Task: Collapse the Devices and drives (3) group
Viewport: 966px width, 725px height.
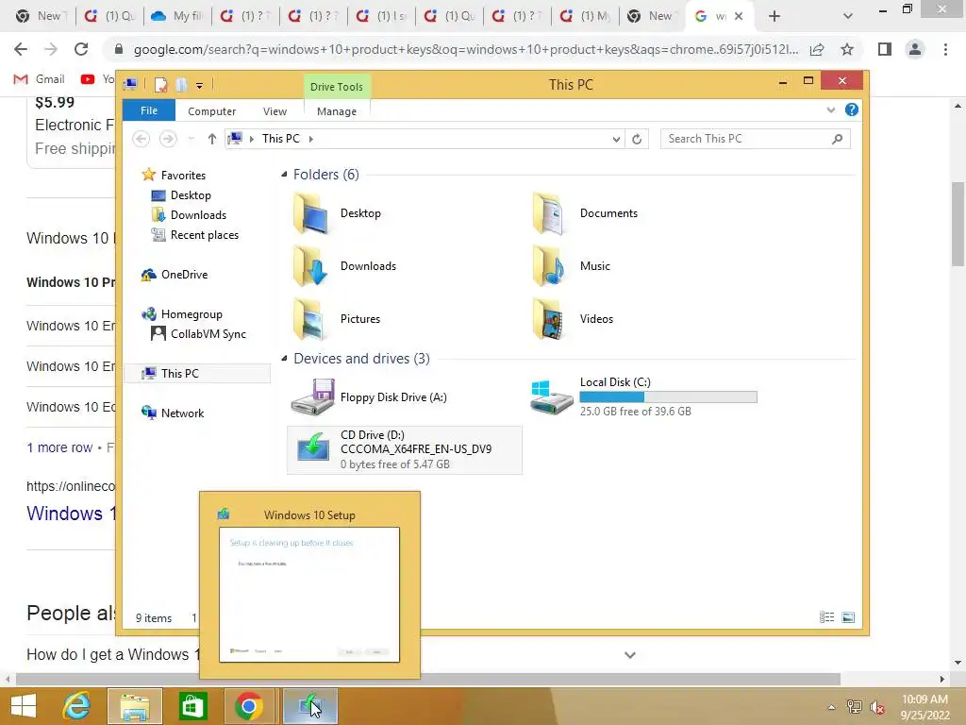Action: click(x=284, y=358)
